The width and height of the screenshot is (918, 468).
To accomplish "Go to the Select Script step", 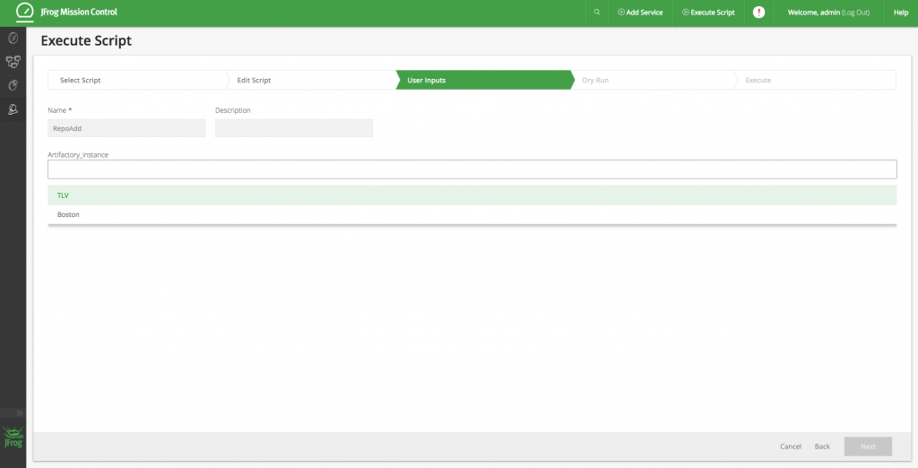I will pos(137,81).
